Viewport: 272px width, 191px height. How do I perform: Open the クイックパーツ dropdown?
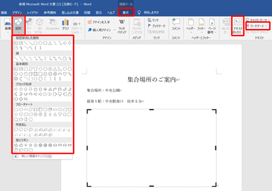[258, 20]
